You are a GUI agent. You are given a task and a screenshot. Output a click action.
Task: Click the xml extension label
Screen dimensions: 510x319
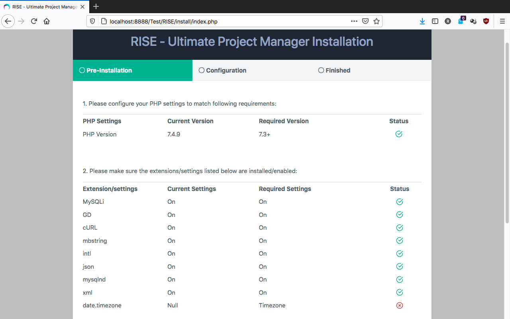[x=88, y=293]
